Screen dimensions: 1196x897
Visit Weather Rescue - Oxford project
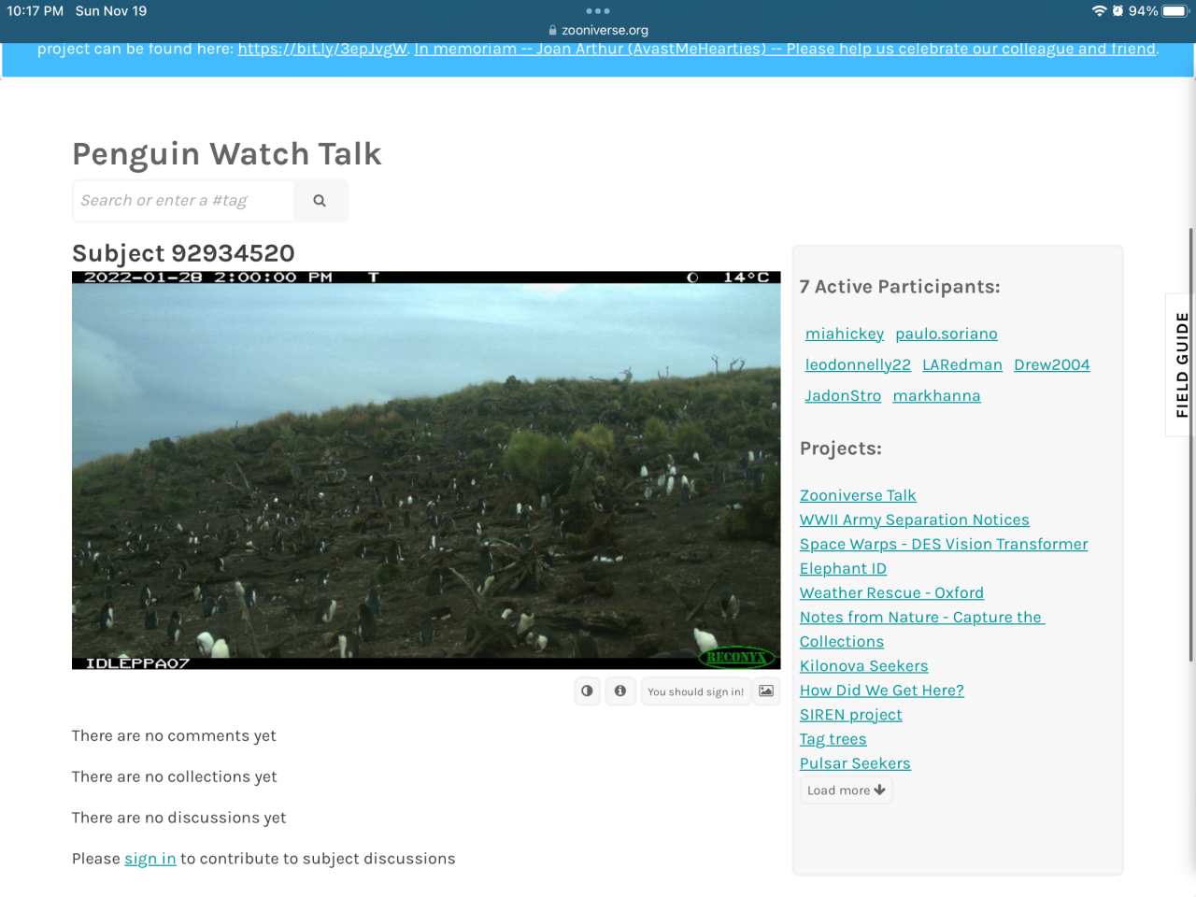pos(891,592)
